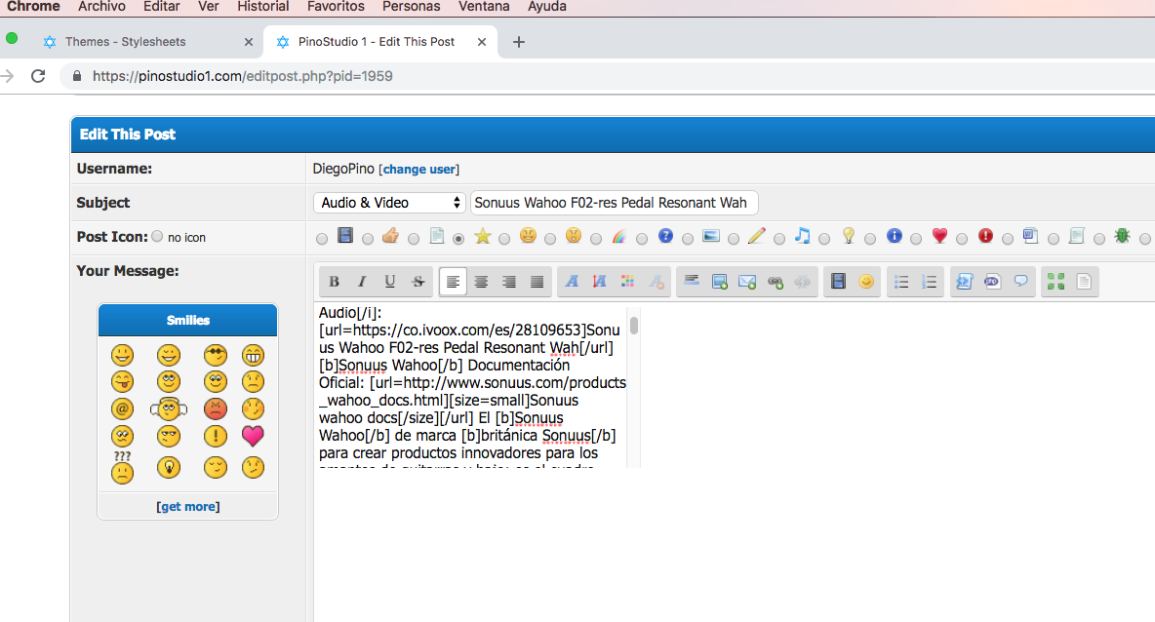Maximize the editor area
The height and width of the screenshot is (622, 1155).
pyautogui.click(x=1055, y=281)
